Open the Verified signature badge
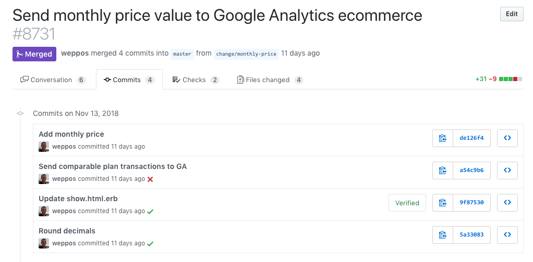Image resolution: width=533 pixels, height=262 pixels. click(407, 203)
